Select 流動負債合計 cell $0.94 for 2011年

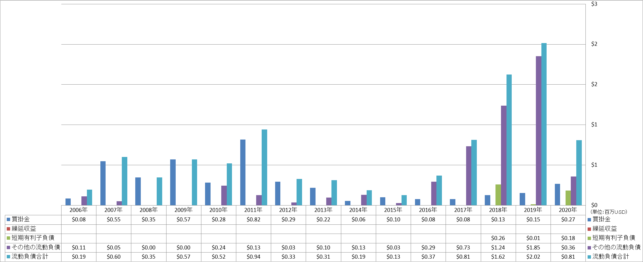(x=253, y=257)
